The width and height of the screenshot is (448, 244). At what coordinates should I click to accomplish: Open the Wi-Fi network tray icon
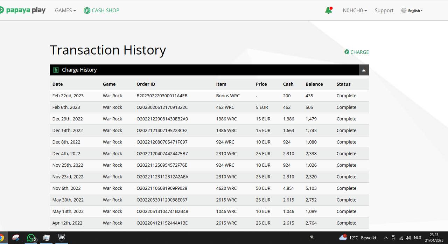coord(401,238)
